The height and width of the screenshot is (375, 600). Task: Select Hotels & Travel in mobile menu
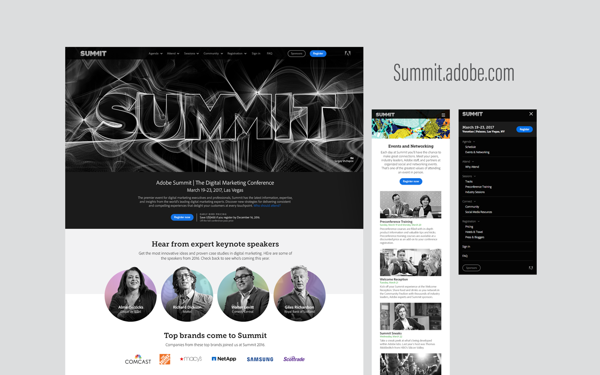click(x=474, y=232)
